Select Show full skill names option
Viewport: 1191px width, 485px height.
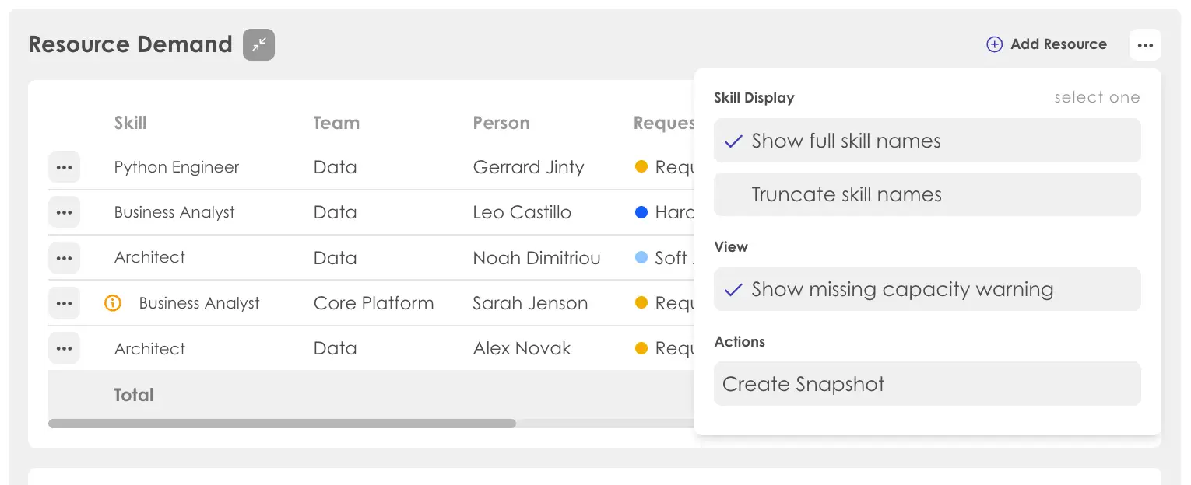click(x=927, y=141)
